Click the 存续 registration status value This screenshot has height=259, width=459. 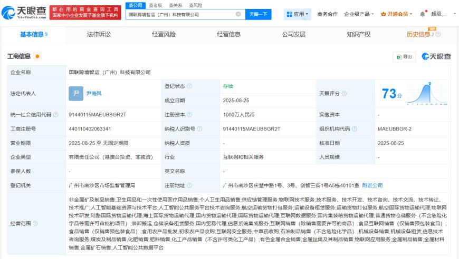coord(228,86)
